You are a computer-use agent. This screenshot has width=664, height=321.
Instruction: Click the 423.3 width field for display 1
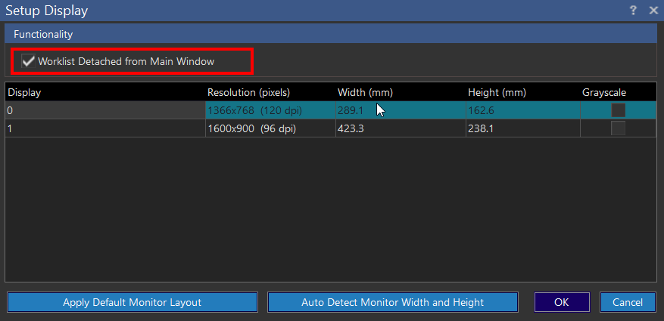click(x=400, y=128)
